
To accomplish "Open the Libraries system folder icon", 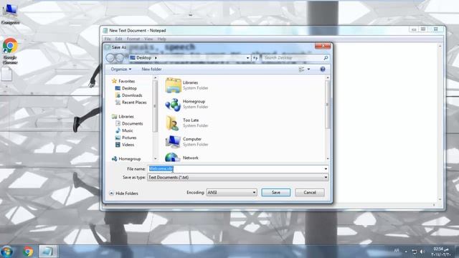I will [x=173, y=85].
